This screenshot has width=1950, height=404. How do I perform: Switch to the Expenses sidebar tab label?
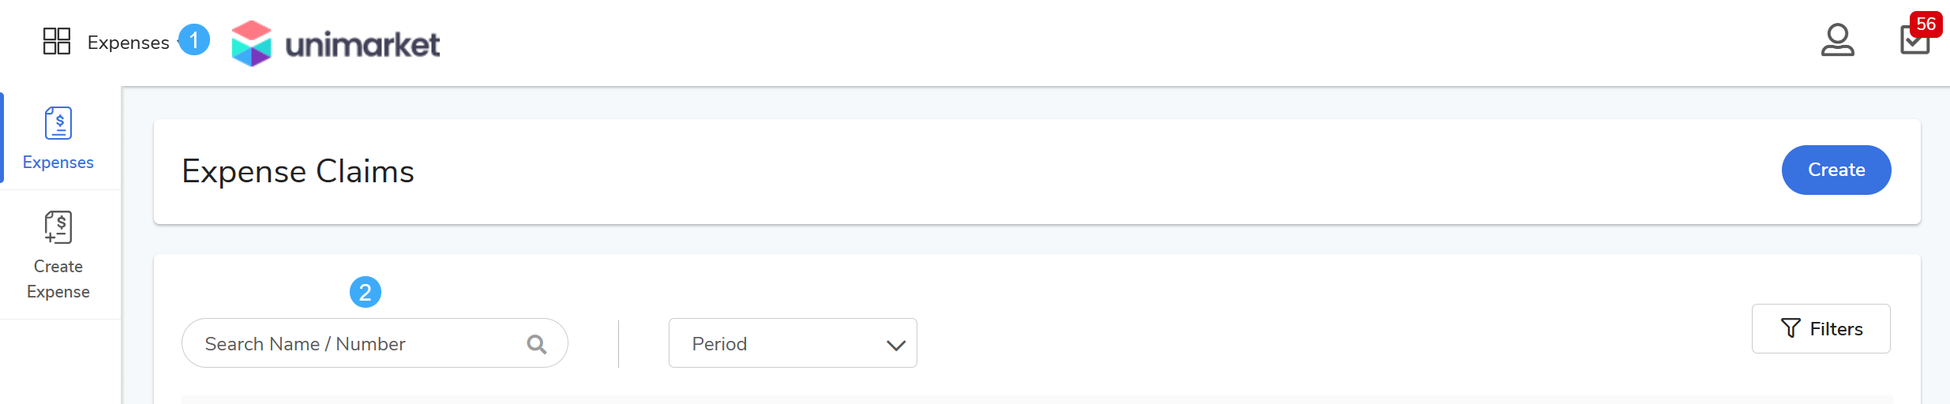click(58, 163)
